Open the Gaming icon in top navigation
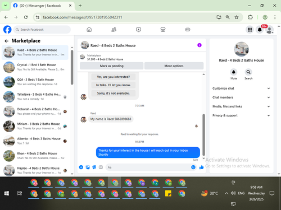 click(188, 30)
